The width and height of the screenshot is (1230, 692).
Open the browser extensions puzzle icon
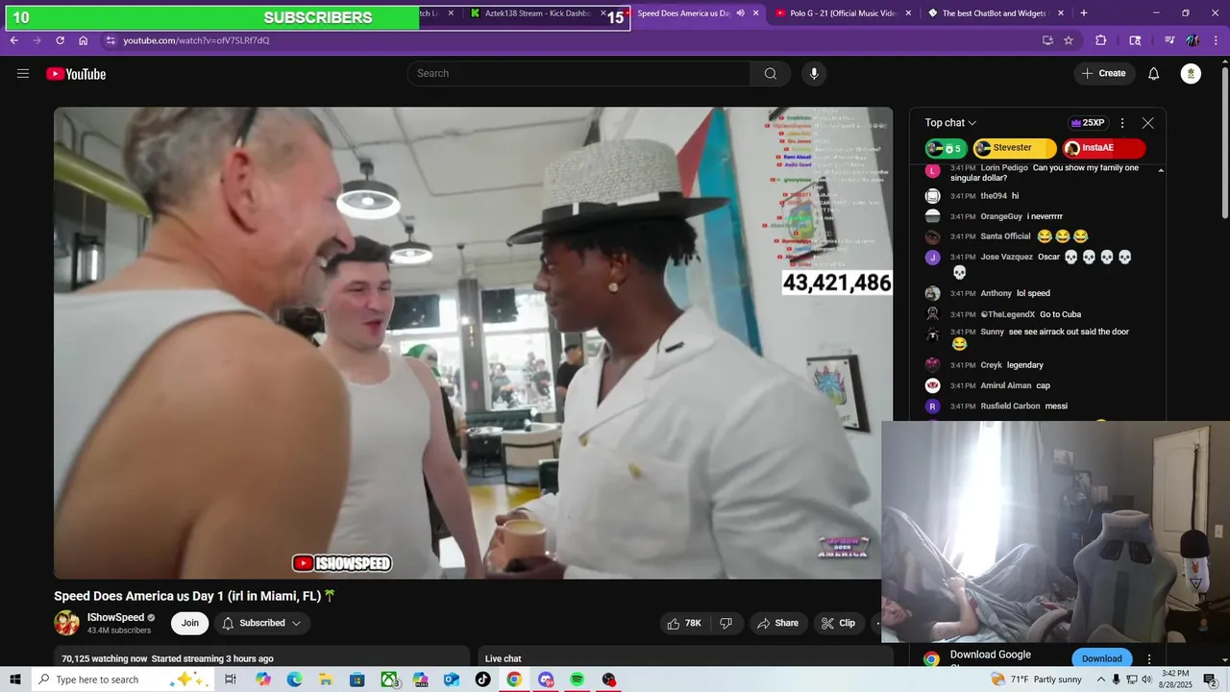point(1101,40)
